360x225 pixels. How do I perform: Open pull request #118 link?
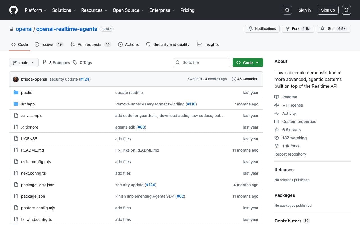tap(191, 104)
